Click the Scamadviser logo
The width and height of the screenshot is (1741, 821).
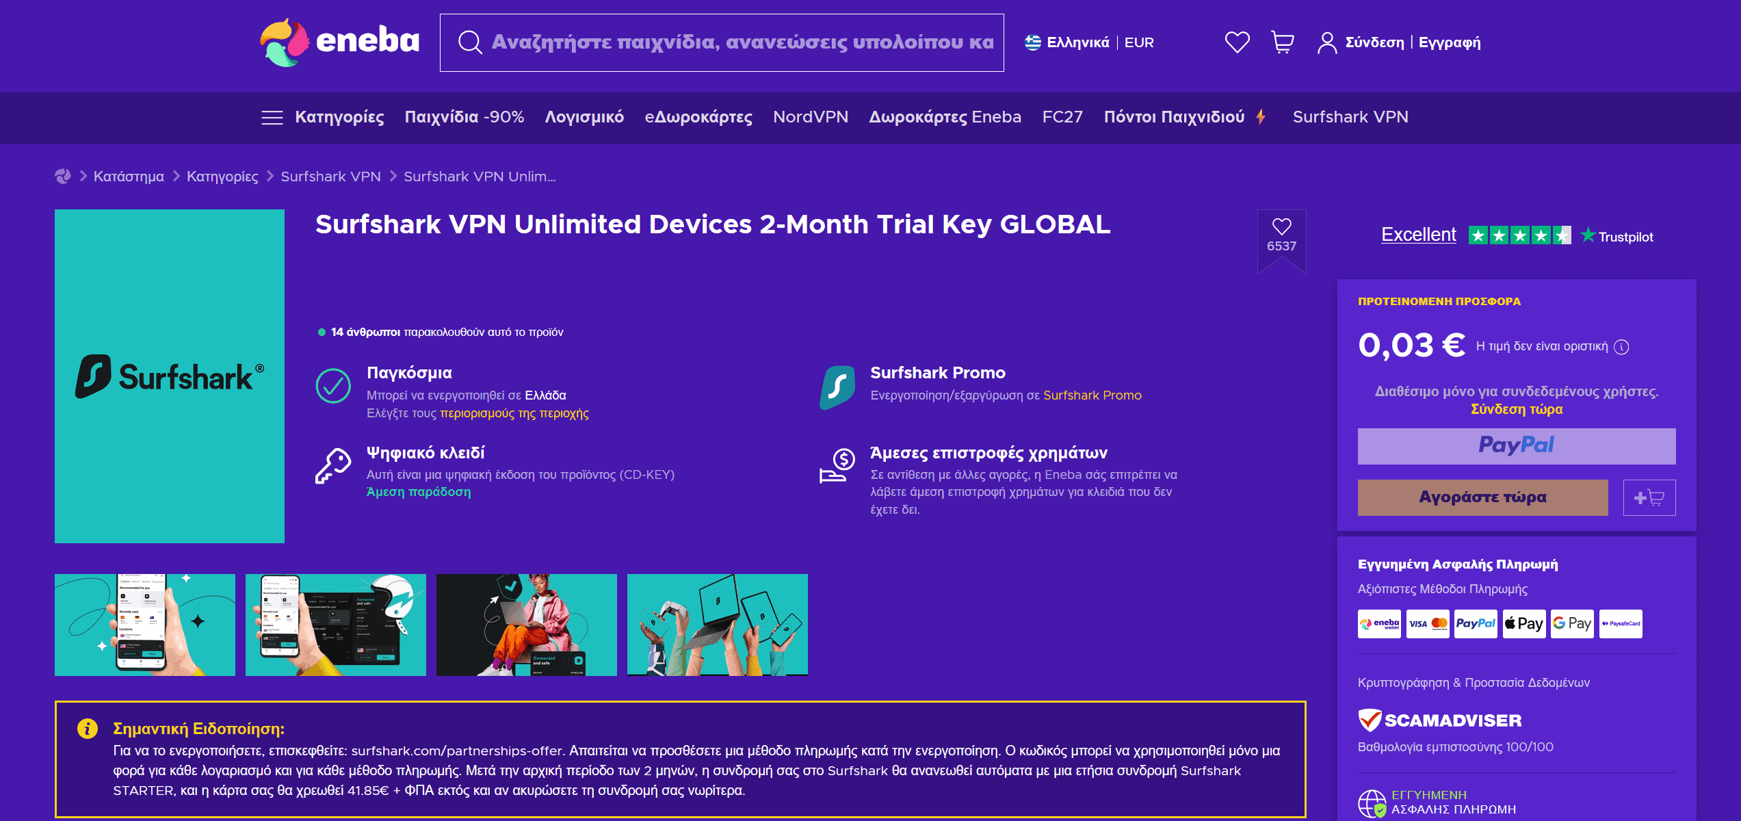click(1440, 720)
